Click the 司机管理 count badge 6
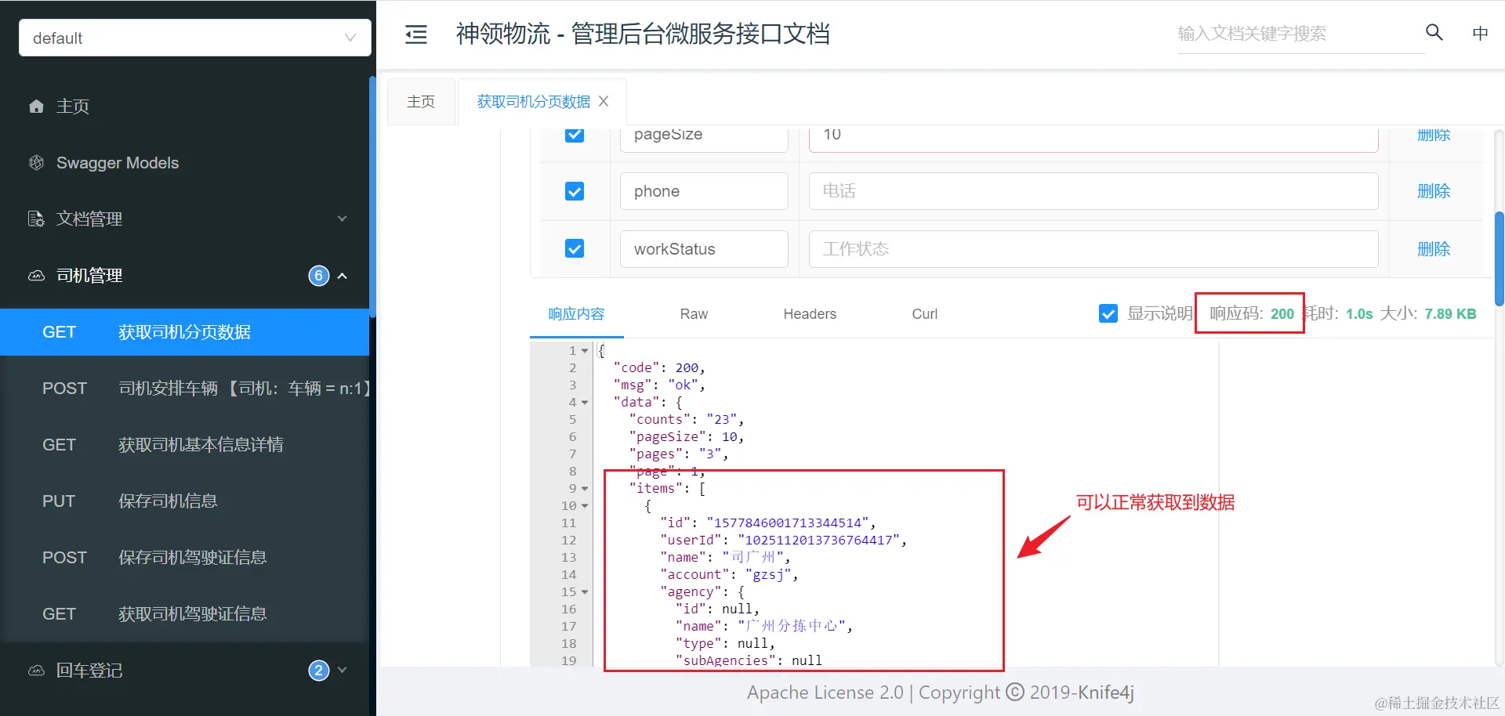The height and width of the screenshot is (716, 1505). pos(318,276)
